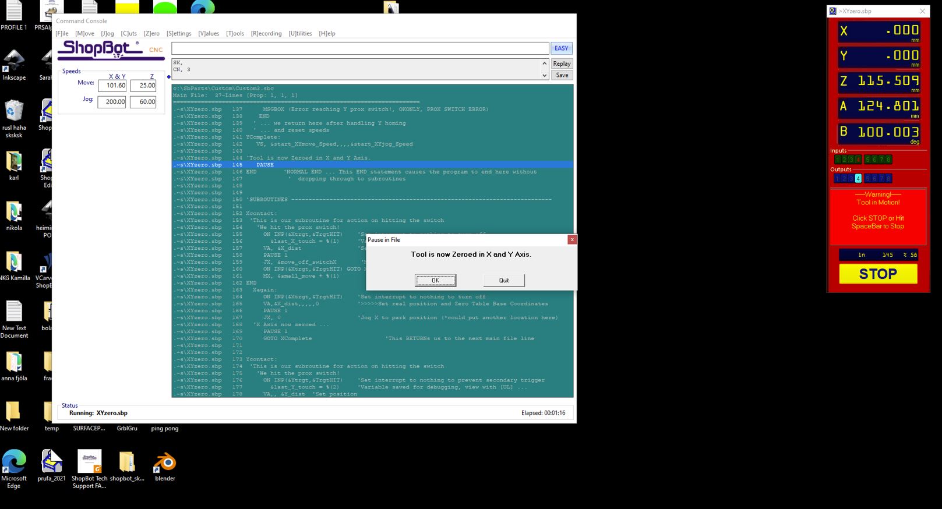Open the [H]elp menu
Viewport: 942px width, 509px height.
pyautogui.click(x=327, y=34)
